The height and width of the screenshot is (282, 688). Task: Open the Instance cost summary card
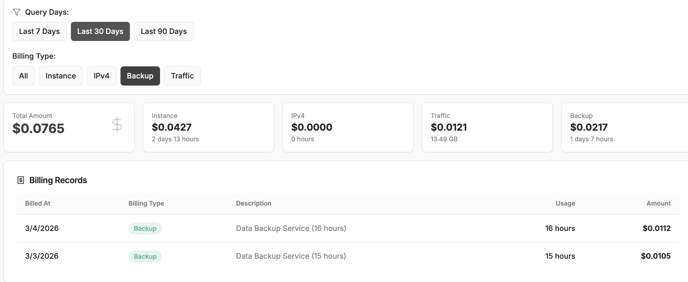(208, 127)
